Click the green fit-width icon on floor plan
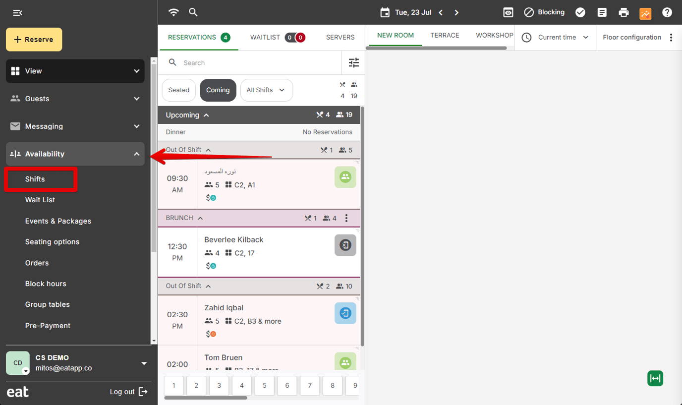The image size is (682, 405). coord(655,378)
